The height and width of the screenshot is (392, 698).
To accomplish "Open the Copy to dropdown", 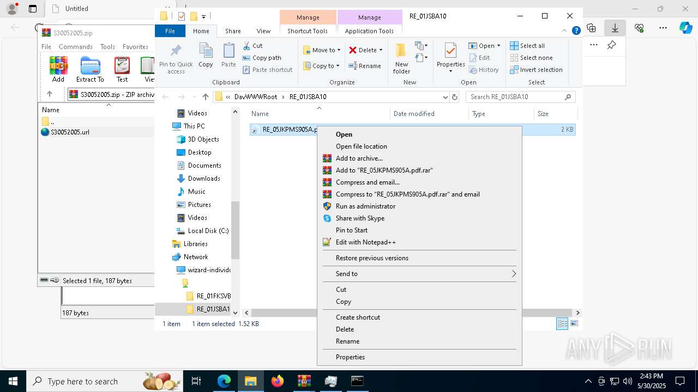I will coord(321,66).
